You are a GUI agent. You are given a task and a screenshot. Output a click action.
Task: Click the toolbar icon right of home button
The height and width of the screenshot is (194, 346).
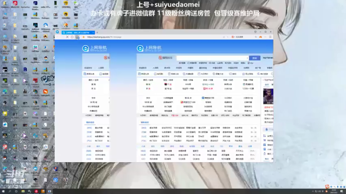[x=77, y=37]
